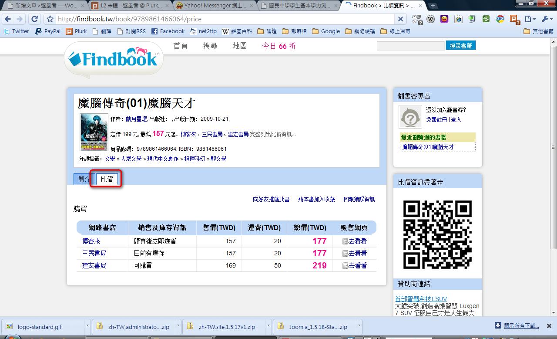Open the net2ftp bookmark

(x=203, y=31)
